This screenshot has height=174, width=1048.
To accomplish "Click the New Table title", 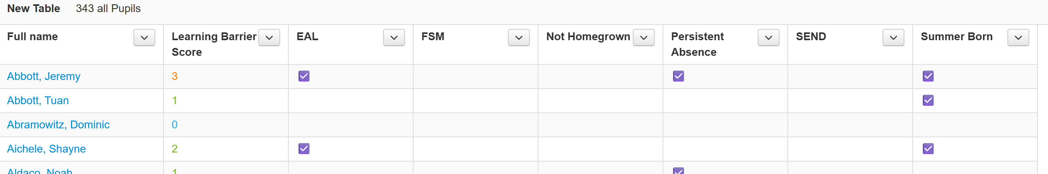I will click(x=34, y=9).
